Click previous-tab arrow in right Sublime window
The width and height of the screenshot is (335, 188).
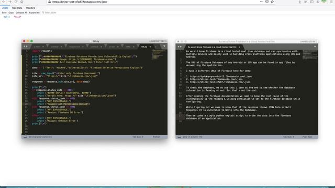click(178, 46)
